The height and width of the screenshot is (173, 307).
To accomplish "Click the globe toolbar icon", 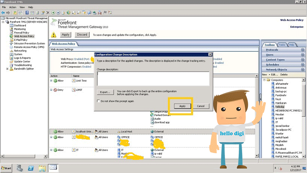I will click(69, 13).
